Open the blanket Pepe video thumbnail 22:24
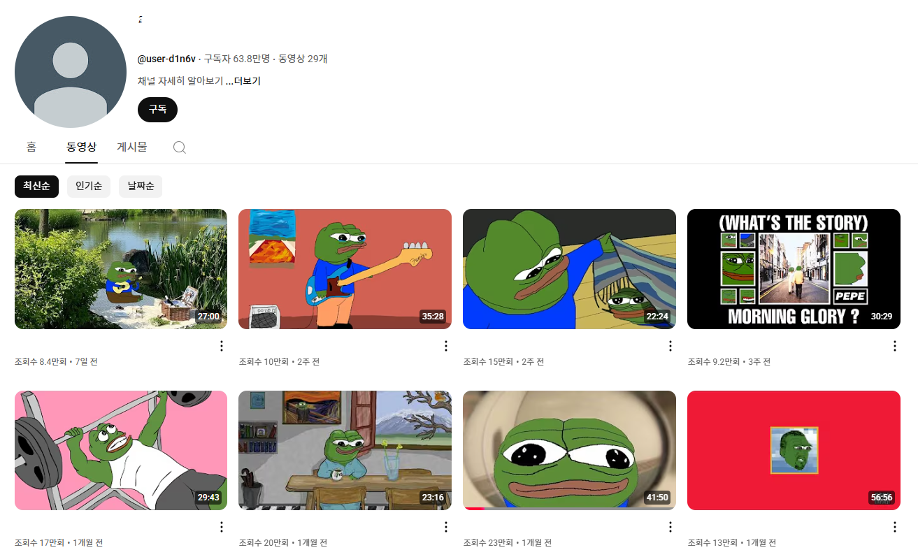Image resolution: width=918 pixels, height=557 pixels. [570, 269]
